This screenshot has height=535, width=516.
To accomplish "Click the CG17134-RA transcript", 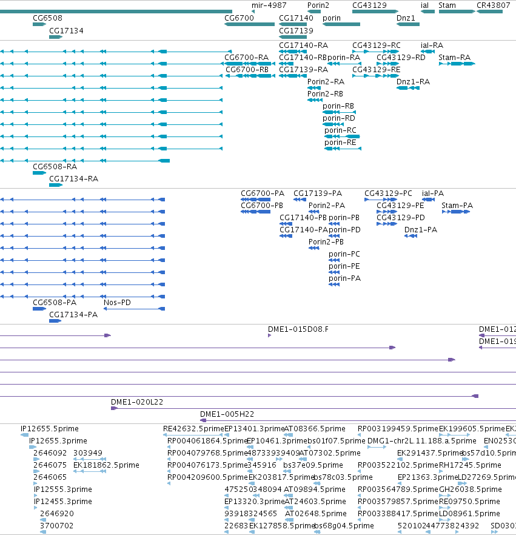I will pos(73,179).
